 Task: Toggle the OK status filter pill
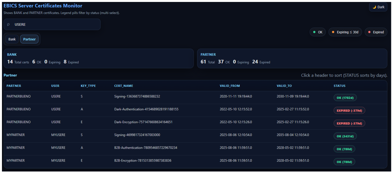[x=318, y=32]
